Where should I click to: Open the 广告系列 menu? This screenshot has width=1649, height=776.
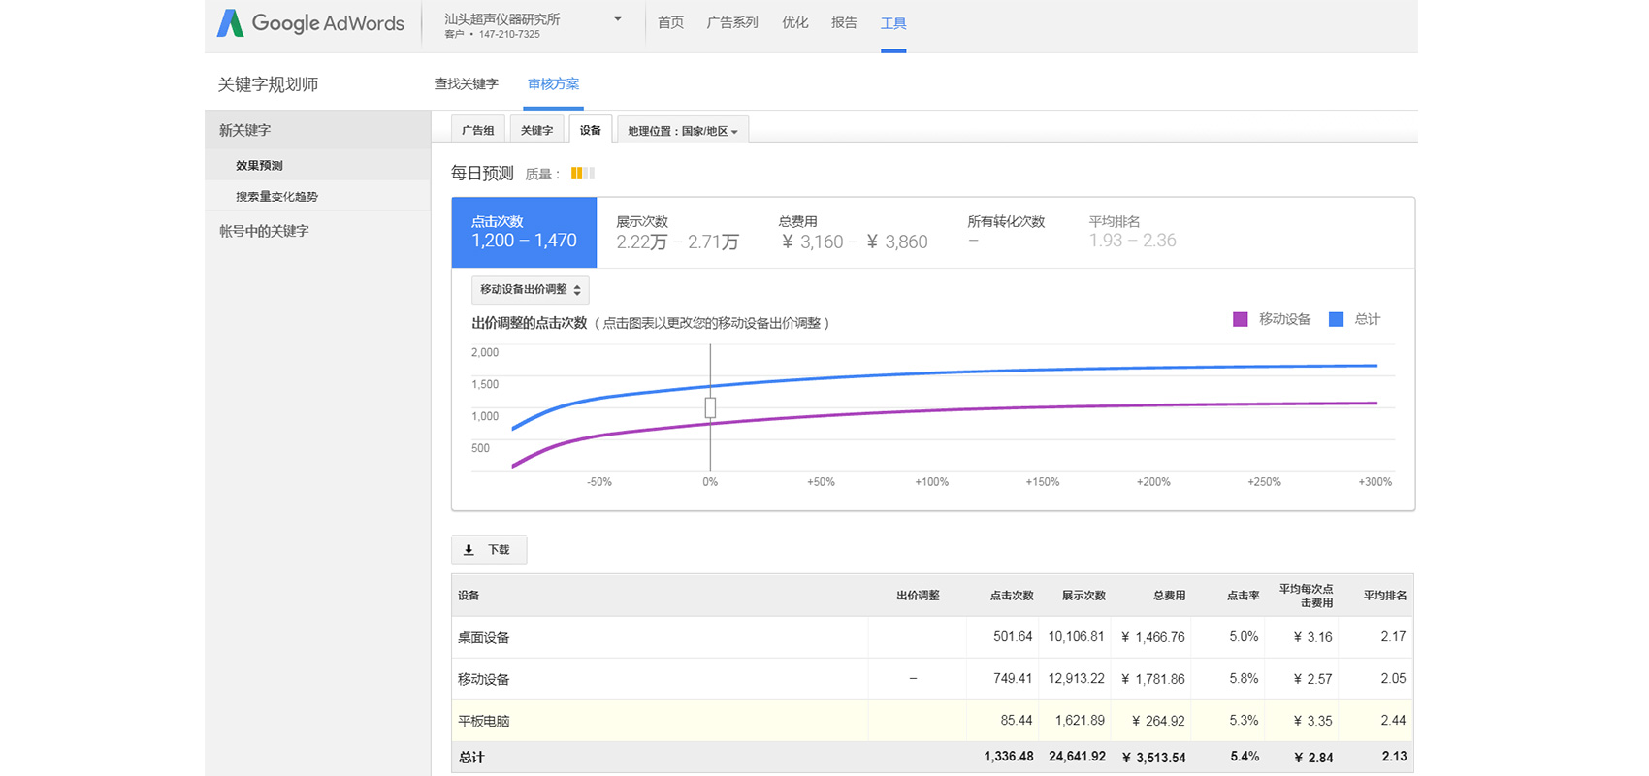tap(732, 23)
